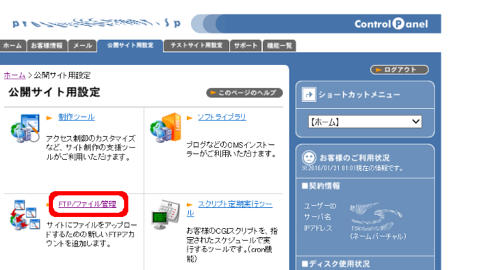The image size is (488, 270).
Task: Click the orange arrow beside スクリプト定期実行ツール
Action: tap(190, 204)
